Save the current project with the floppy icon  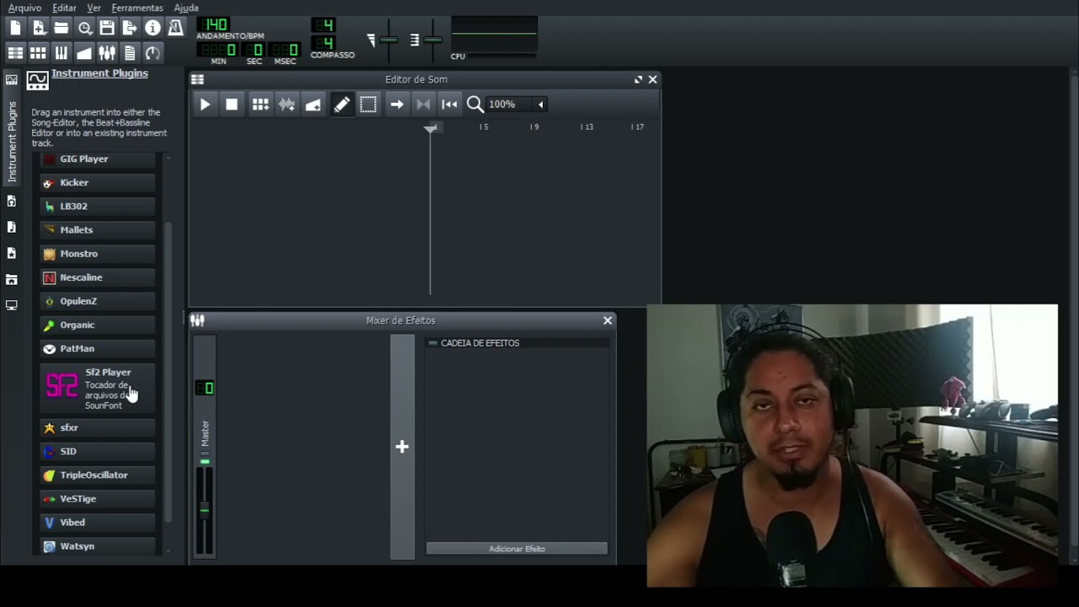pos(107,28)
